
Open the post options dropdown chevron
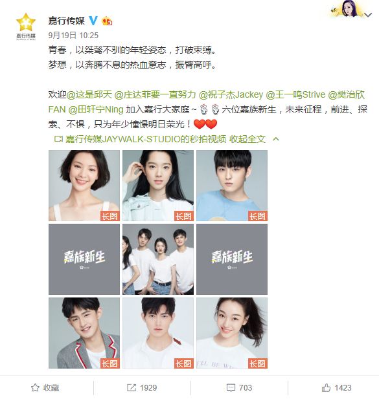click(x=368, y=15)
